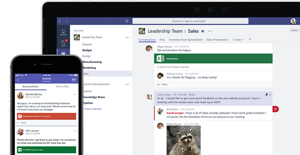Select the General channel under Leadership Team
Screen dimensions: 300x155
pyautogui.click(x=87, y=44)
